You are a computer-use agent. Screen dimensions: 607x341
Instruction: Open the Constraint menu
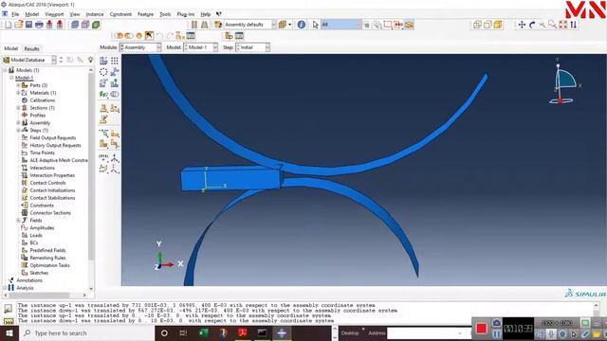coord(120,14)
